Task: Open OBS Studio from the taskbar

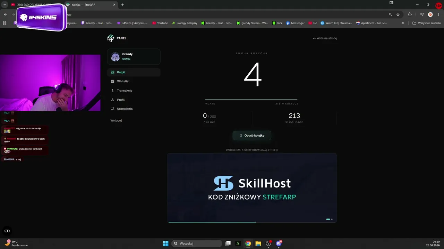Action: 268,243
